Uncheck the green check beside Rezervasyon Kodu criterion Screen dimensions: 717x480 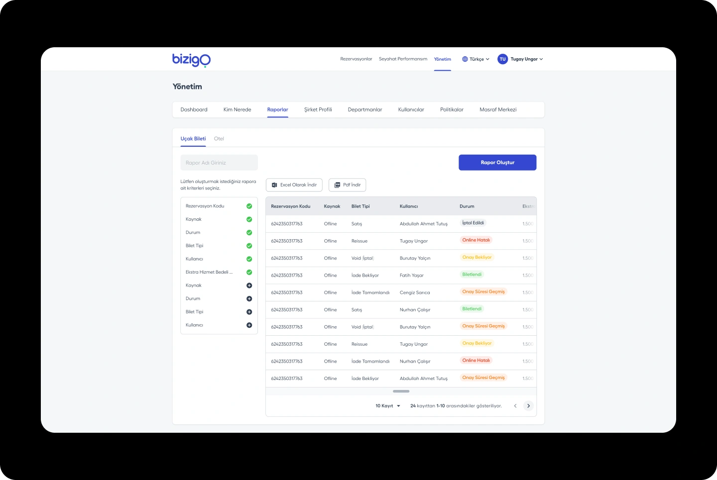(x=249, y=206)
